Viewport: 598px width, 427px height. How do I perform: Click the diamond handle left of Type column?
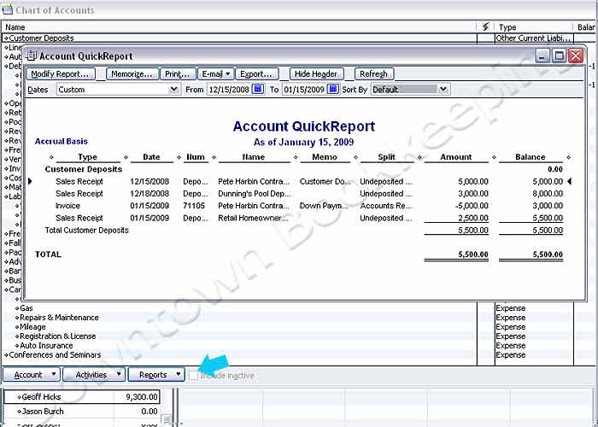pos(52,157)
